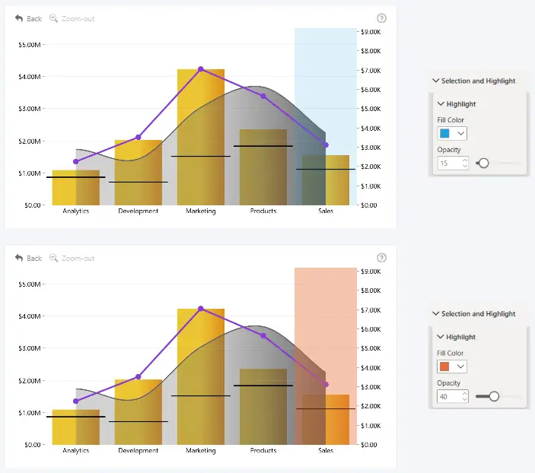Viewport: 535px width, 473px height.
Task: Decrease the opacity on the 15 stepper
Action: 465,166
